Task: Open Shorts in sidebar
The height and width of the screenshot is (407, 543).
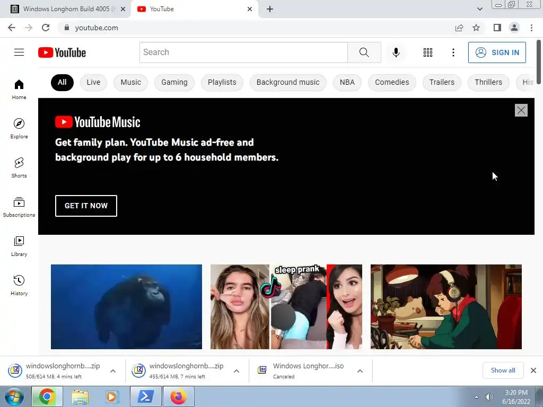Action: point(19,168)
